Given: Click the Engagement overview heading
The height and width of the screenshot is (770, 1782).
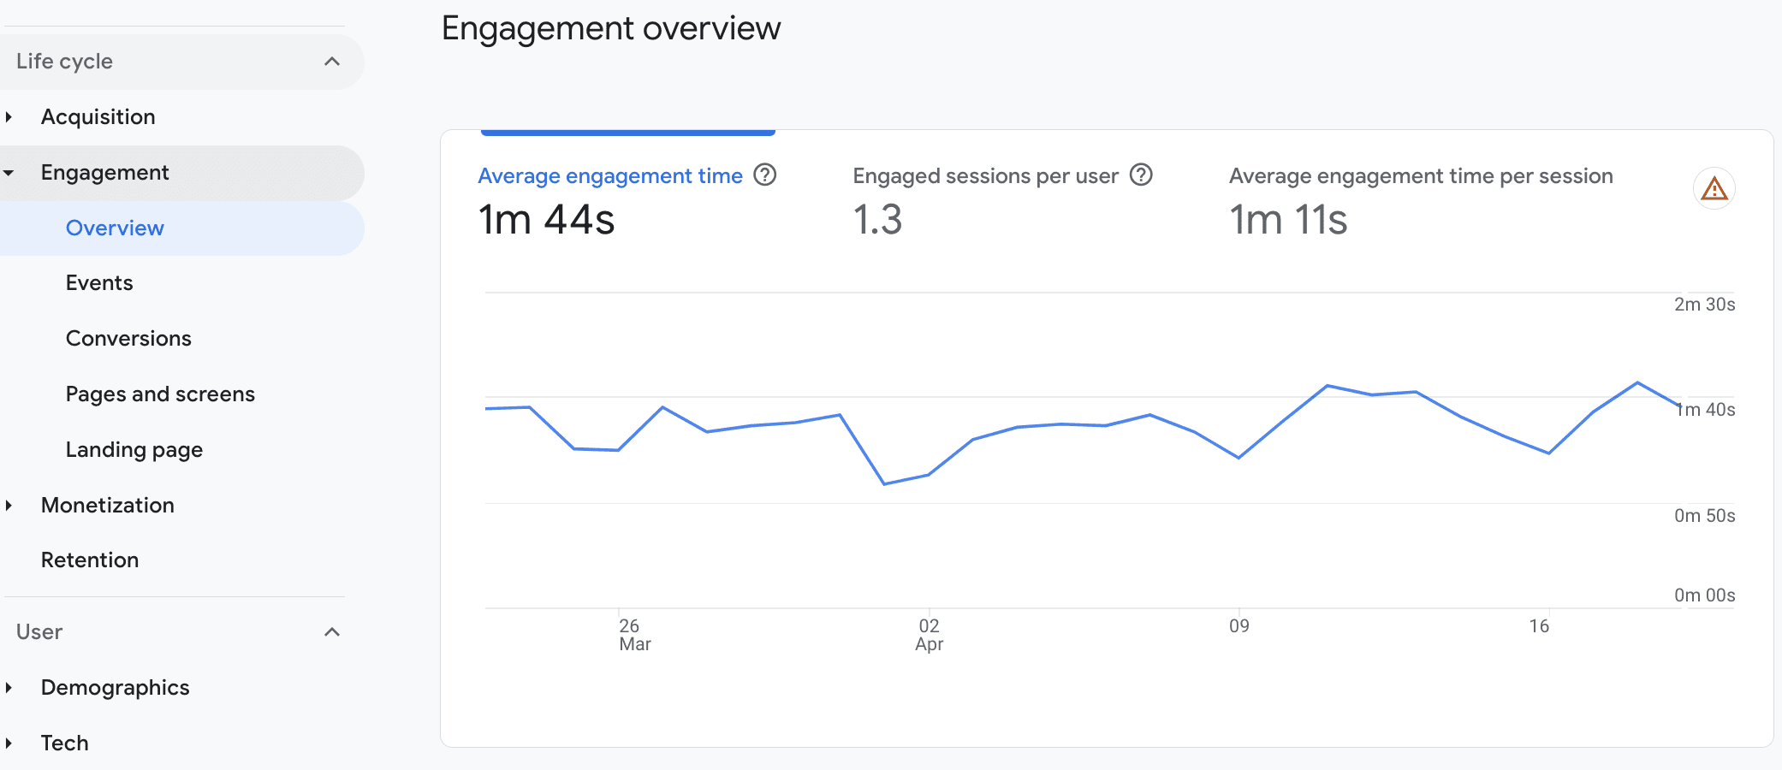Looking at the screenshot, I should (x=610, y=27).
